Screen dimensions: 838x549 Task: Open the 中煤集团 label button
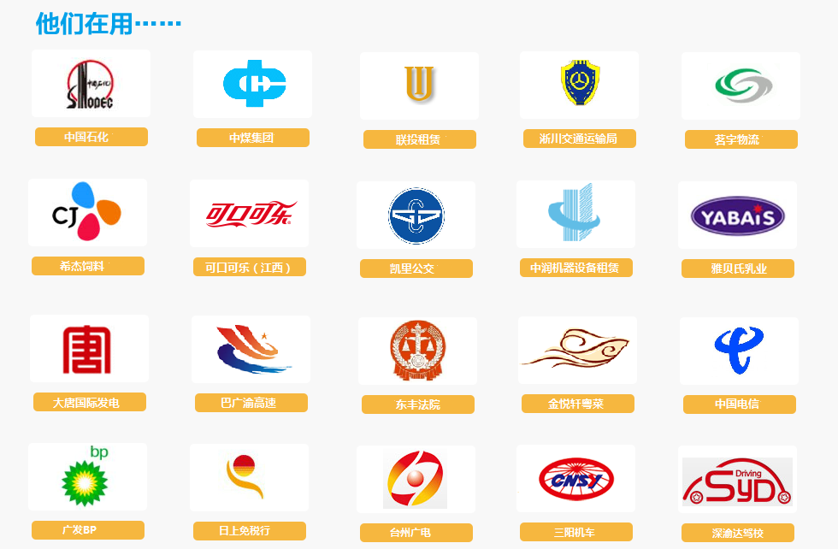(253, 138)
